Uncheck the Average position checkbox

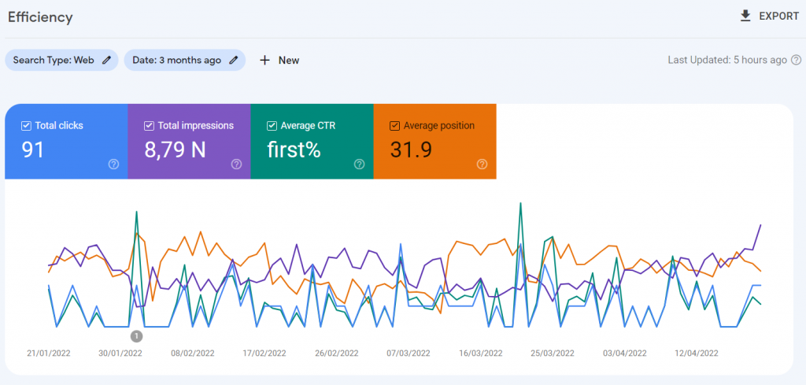(395, 125)
